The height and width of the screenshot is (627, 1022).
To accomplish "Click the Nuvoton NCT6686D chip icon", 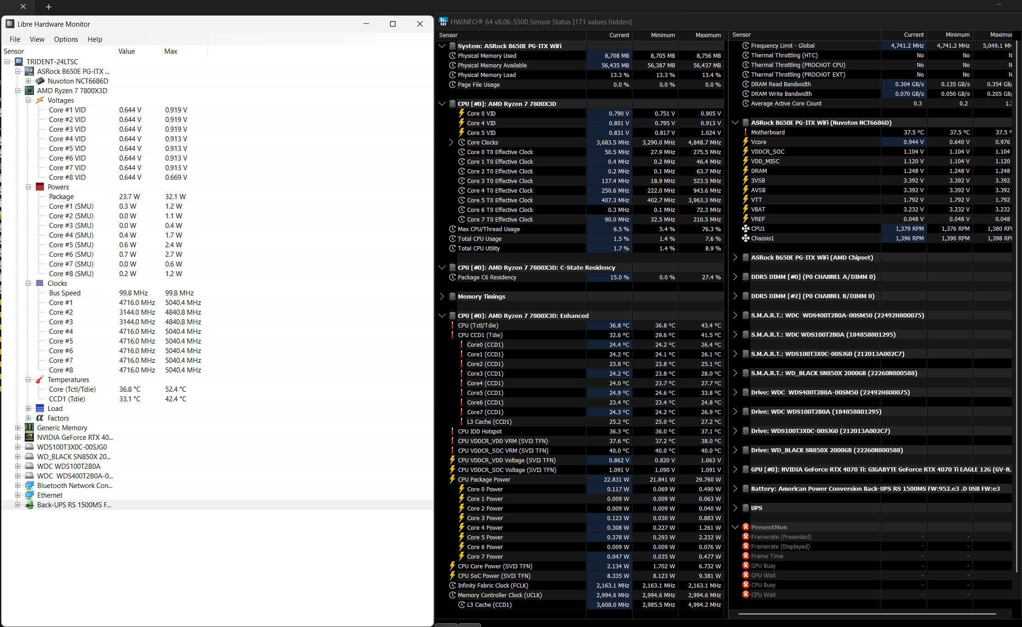I will pyautogui.click(x=40, y=81).
